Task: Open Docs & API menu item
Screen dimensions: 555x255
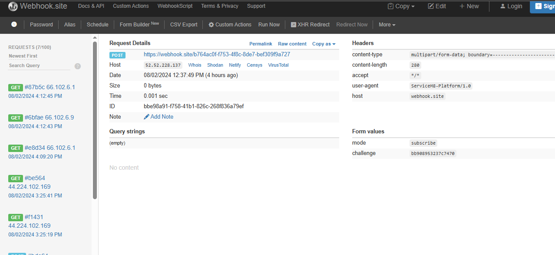Action: tap(91, 6)
